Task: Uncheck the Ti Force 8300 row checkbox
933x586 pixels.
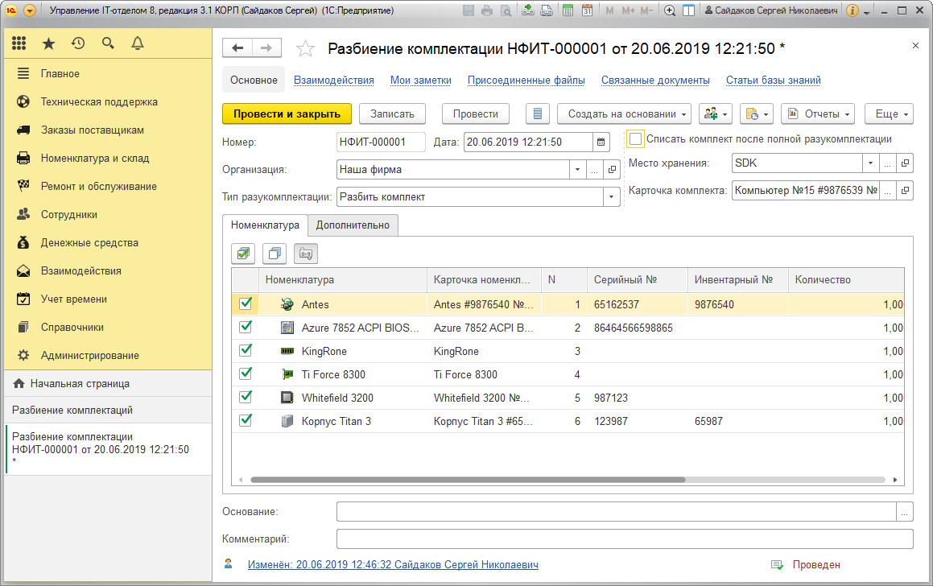Action: [x=246, y=373]
